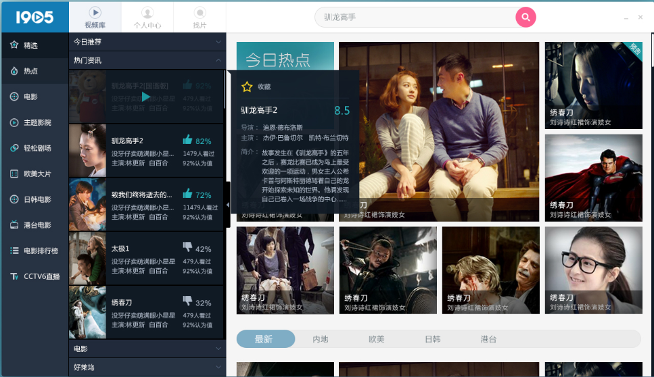Click the 1905 logo
The width and height of the screenshot is (654, 377).
tap(34, 17)
